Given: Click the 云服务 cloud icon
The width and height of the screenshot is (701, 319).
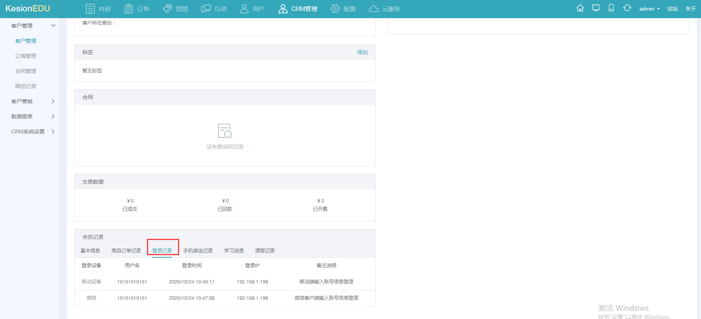Looking at the screenshot, I should (x=373, y=9).
